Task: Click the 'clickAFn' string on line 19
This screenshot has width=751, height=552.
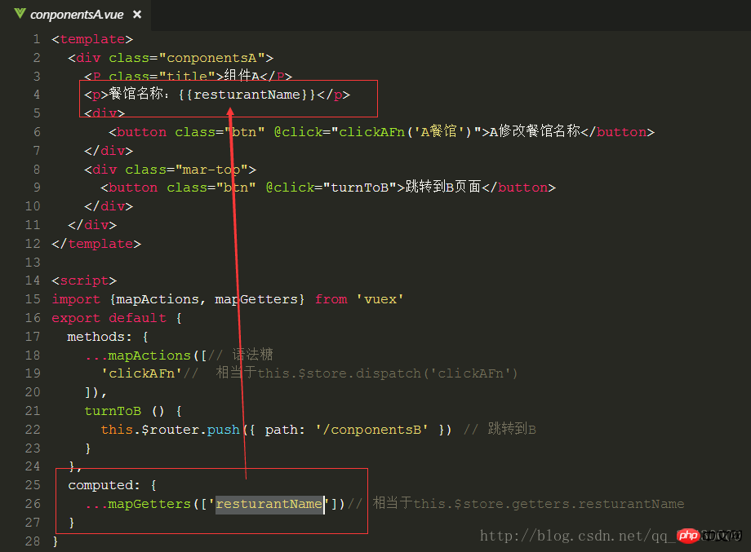Action: (142, 373)
